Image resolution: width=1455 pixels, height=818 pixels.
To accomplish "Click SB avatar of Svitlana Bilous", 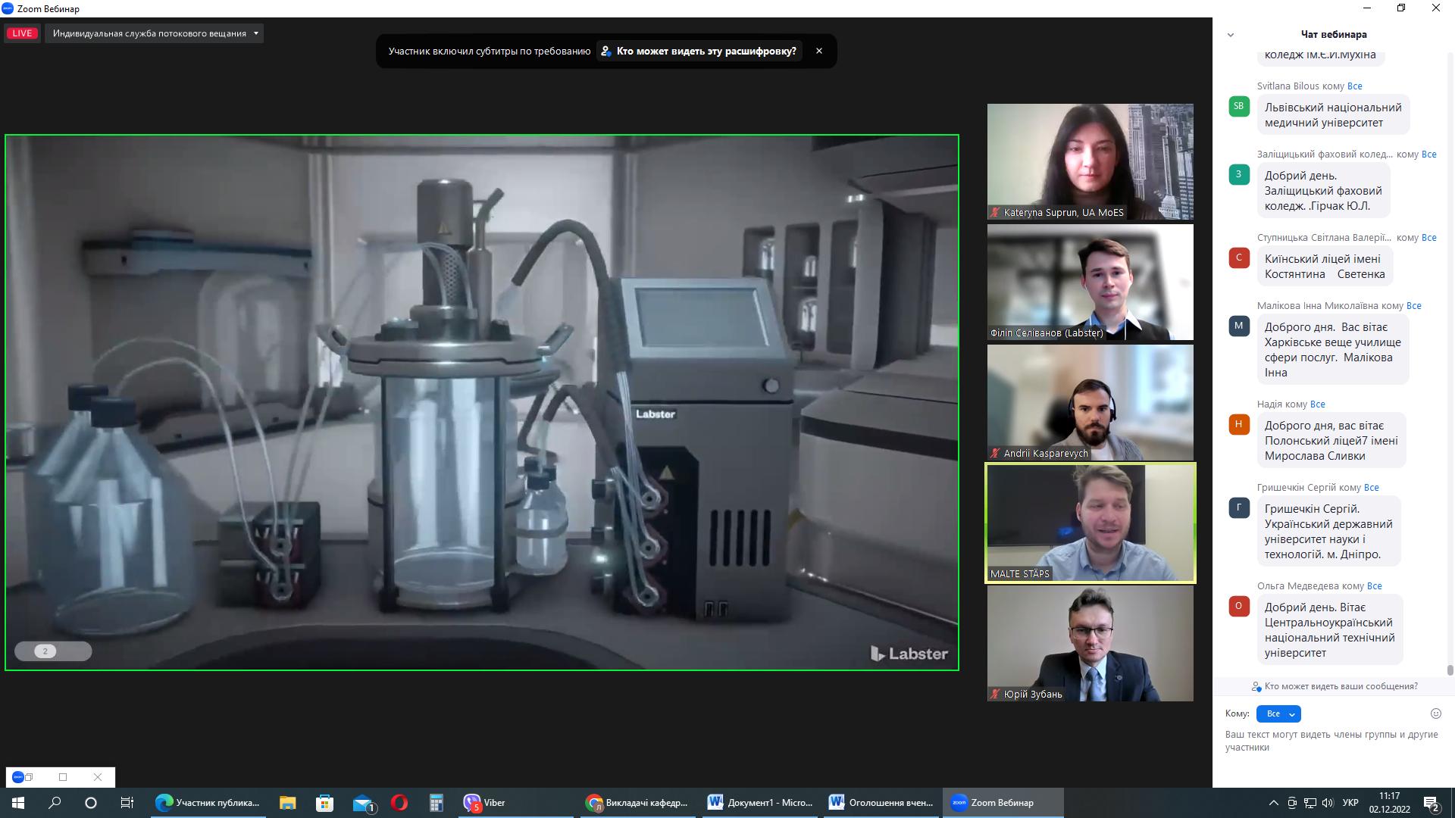I will pyautogui.click(x=1238, y=106).
